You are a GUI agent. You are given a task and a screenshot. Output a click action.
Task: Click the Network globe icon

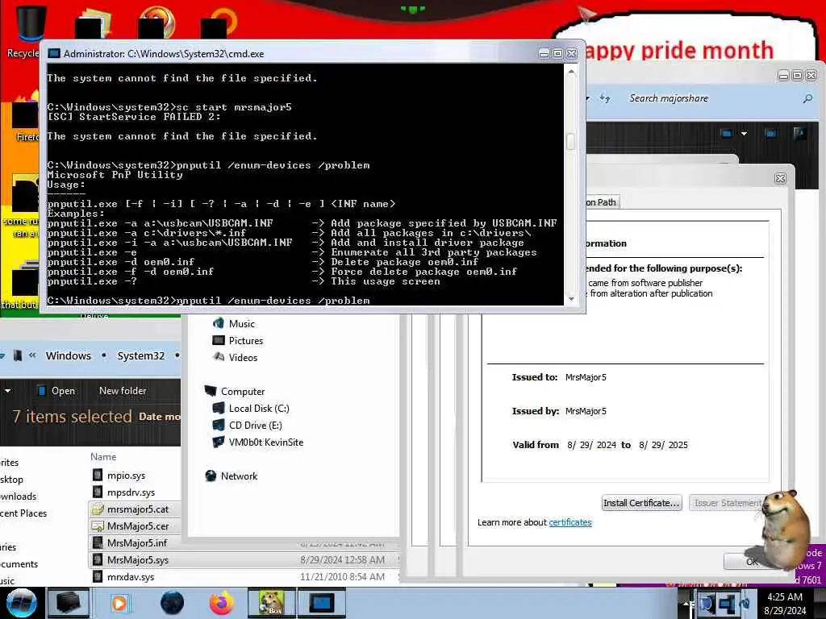pos(211,476)
